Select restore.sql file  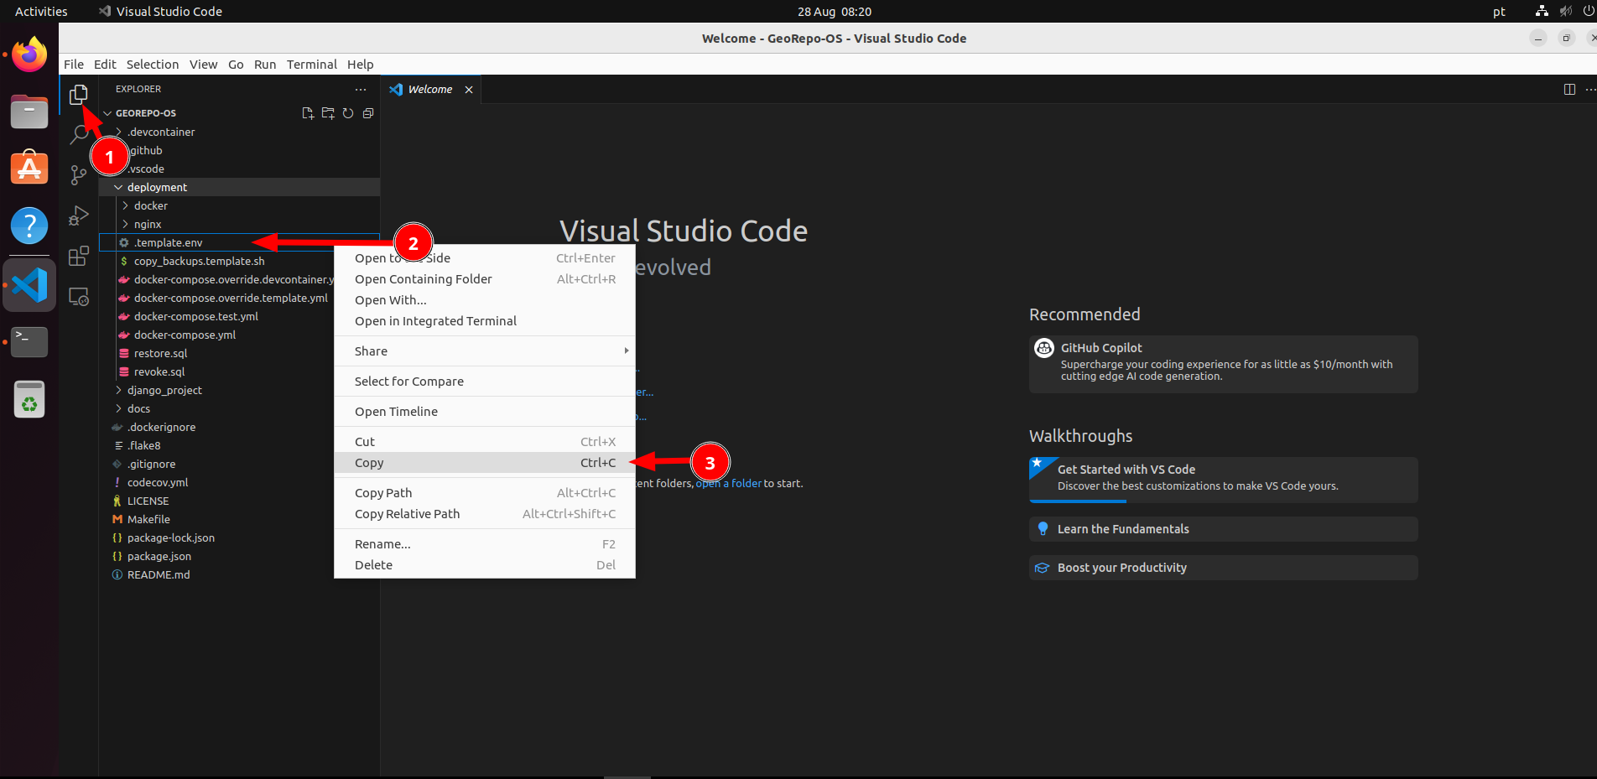click(160, 353)
